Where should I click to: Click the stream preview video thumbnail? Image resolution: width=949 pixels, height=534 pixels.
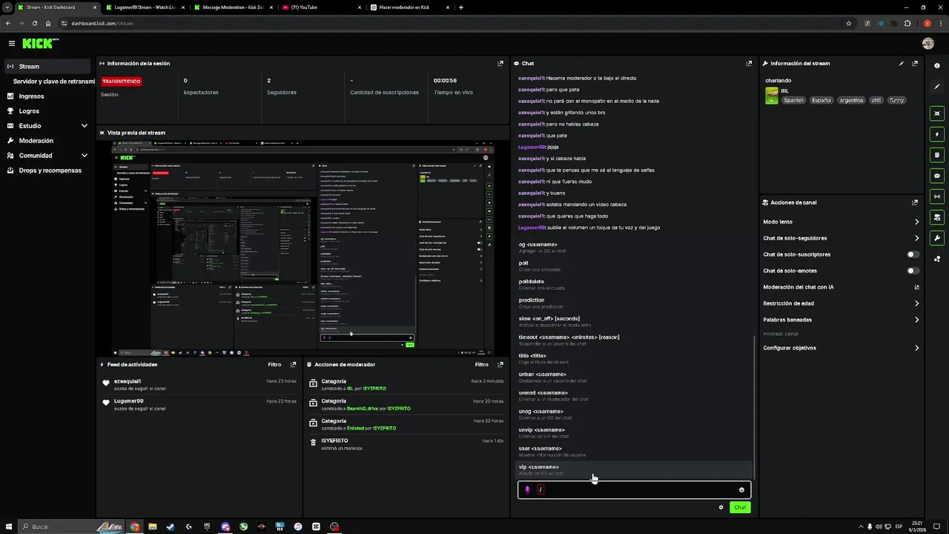[x=302, y=248]
